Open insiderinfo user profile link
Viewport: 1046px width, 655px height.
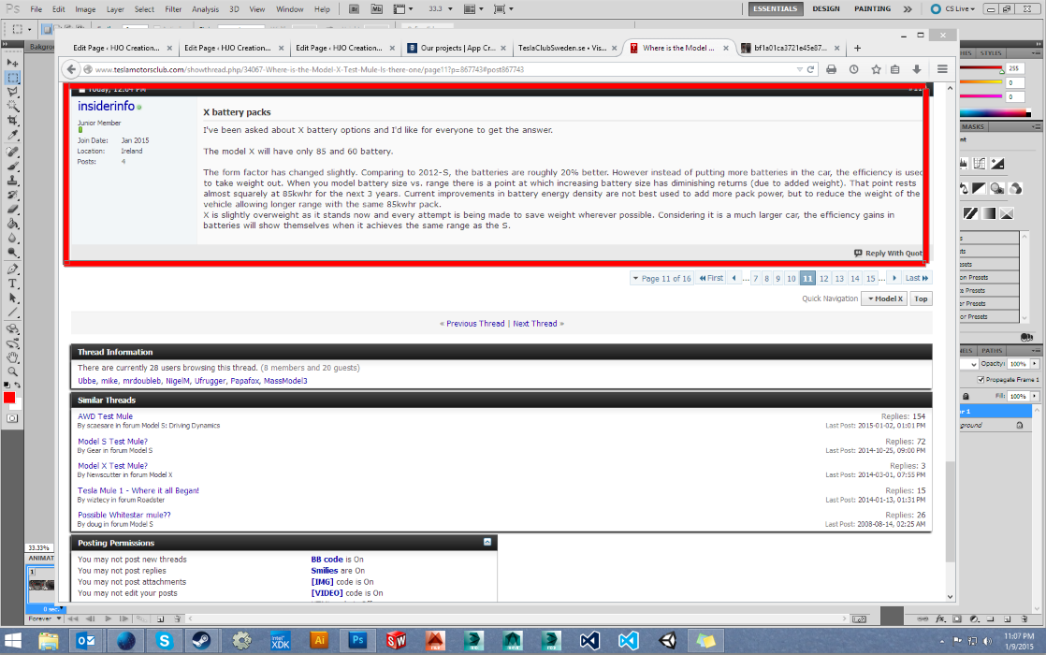(x=106, y=106)
